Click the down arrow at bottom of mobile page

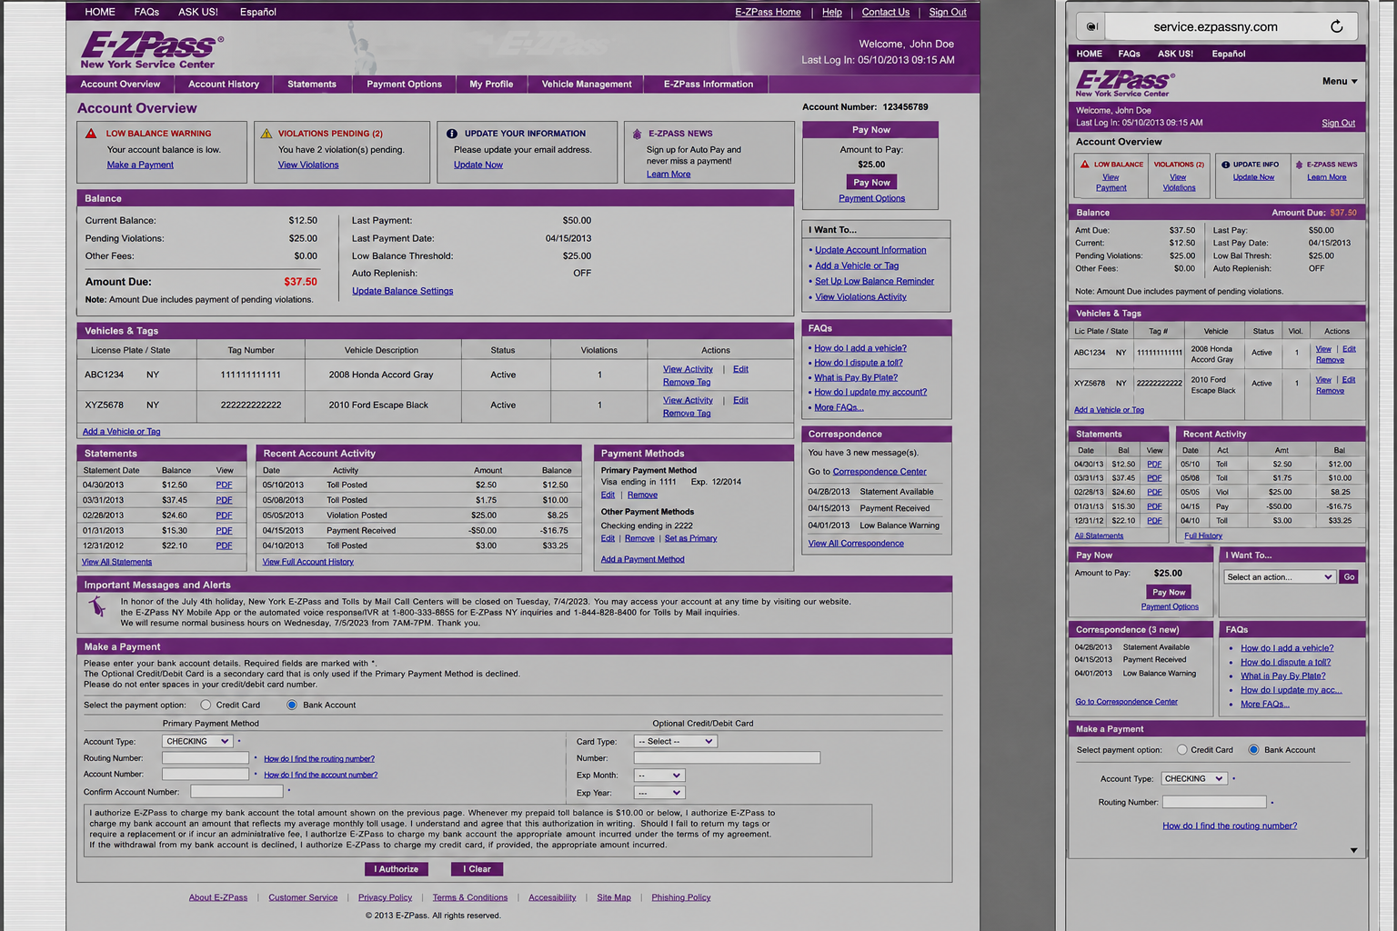pos(1353,851)
